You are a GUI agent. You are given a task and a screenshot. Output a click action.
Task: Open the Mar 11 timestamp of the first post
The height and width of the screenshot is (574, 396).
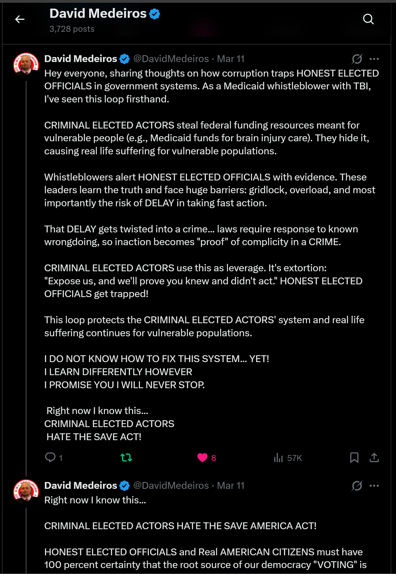(231, 59)
